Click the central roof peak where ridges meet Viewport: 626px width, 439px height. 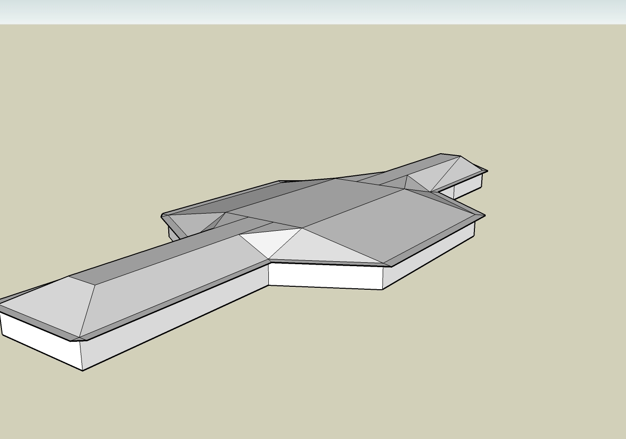pyautogui.click(x=302, y=228)
